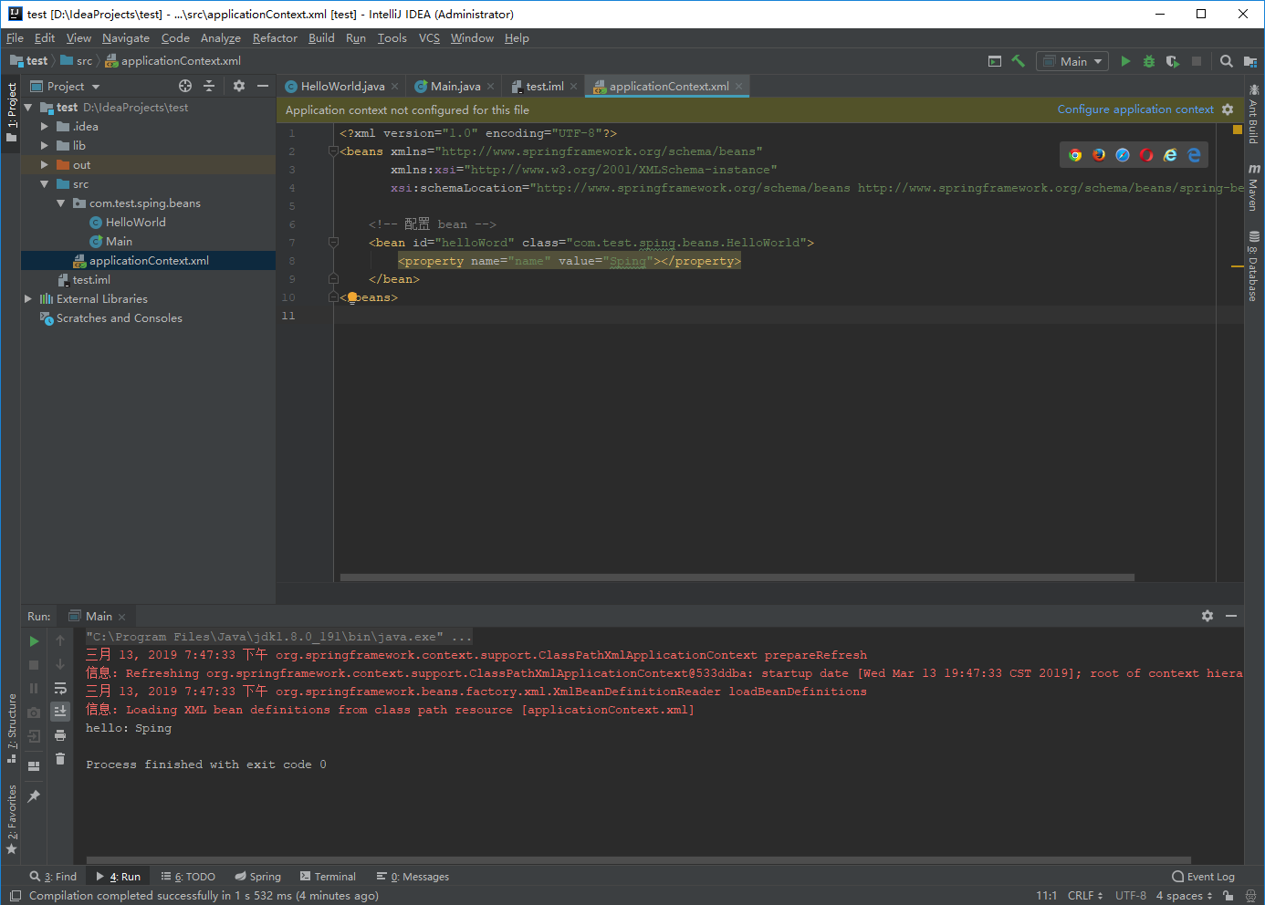The width and height of the screenshot is (1265, 905).
Task: Toggle Ant Build side panel
Action: coord(1254,114)
